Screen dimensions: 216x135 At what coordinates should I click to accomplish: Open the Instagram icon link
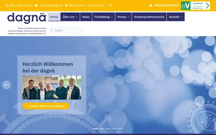click(111, 5)
